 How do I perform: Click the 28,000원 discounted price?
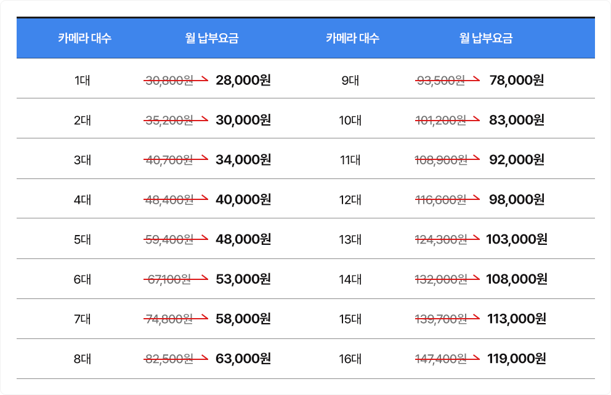[243, 80]
